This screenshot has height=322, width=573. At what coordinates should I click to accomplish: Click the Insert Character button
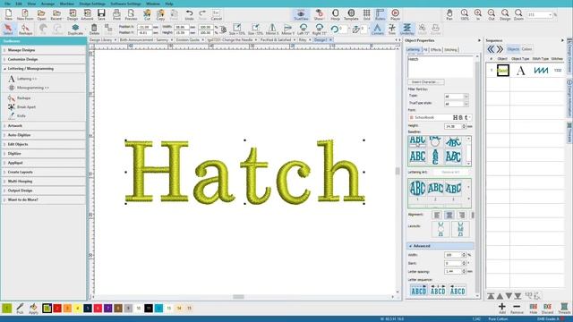coord(426,82)
